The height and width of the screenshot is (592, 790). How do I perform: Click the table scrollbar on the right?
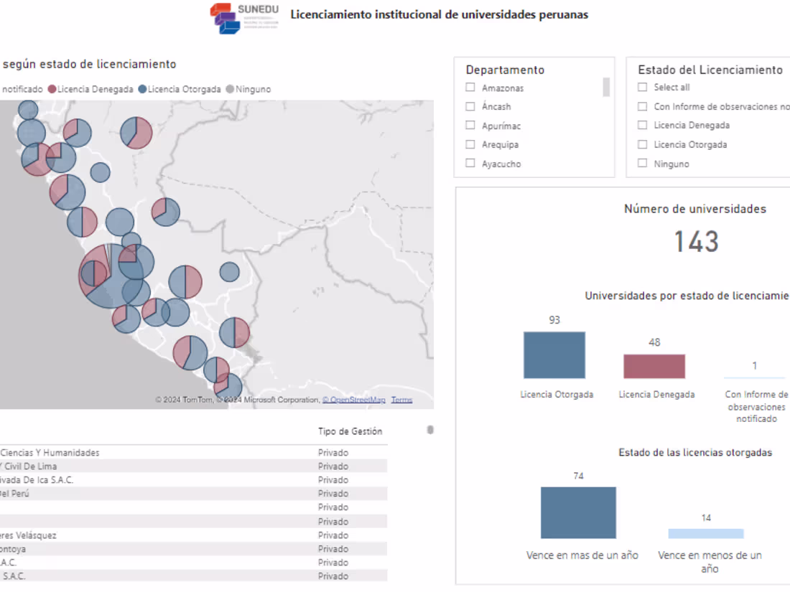coord(429,429)
